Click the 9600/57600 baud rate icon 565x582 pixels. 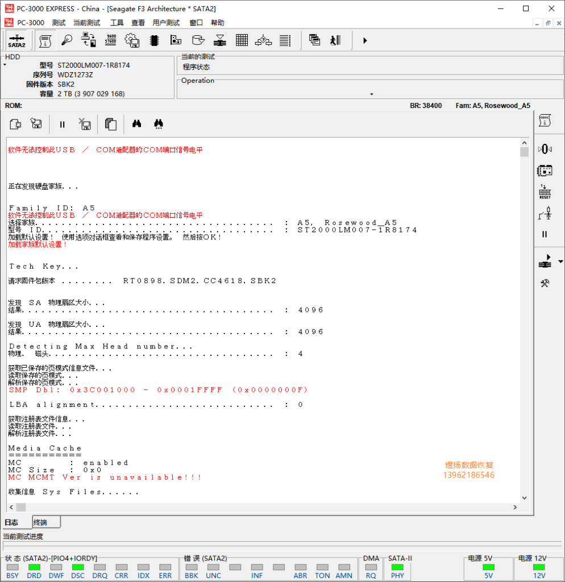coord(111,40)
